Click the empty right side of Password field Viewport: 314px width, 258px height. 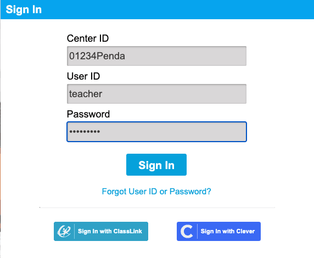coord(200,132)
